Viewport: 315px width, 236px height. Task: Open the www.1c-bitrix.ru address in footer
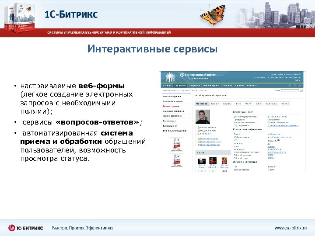290,228
